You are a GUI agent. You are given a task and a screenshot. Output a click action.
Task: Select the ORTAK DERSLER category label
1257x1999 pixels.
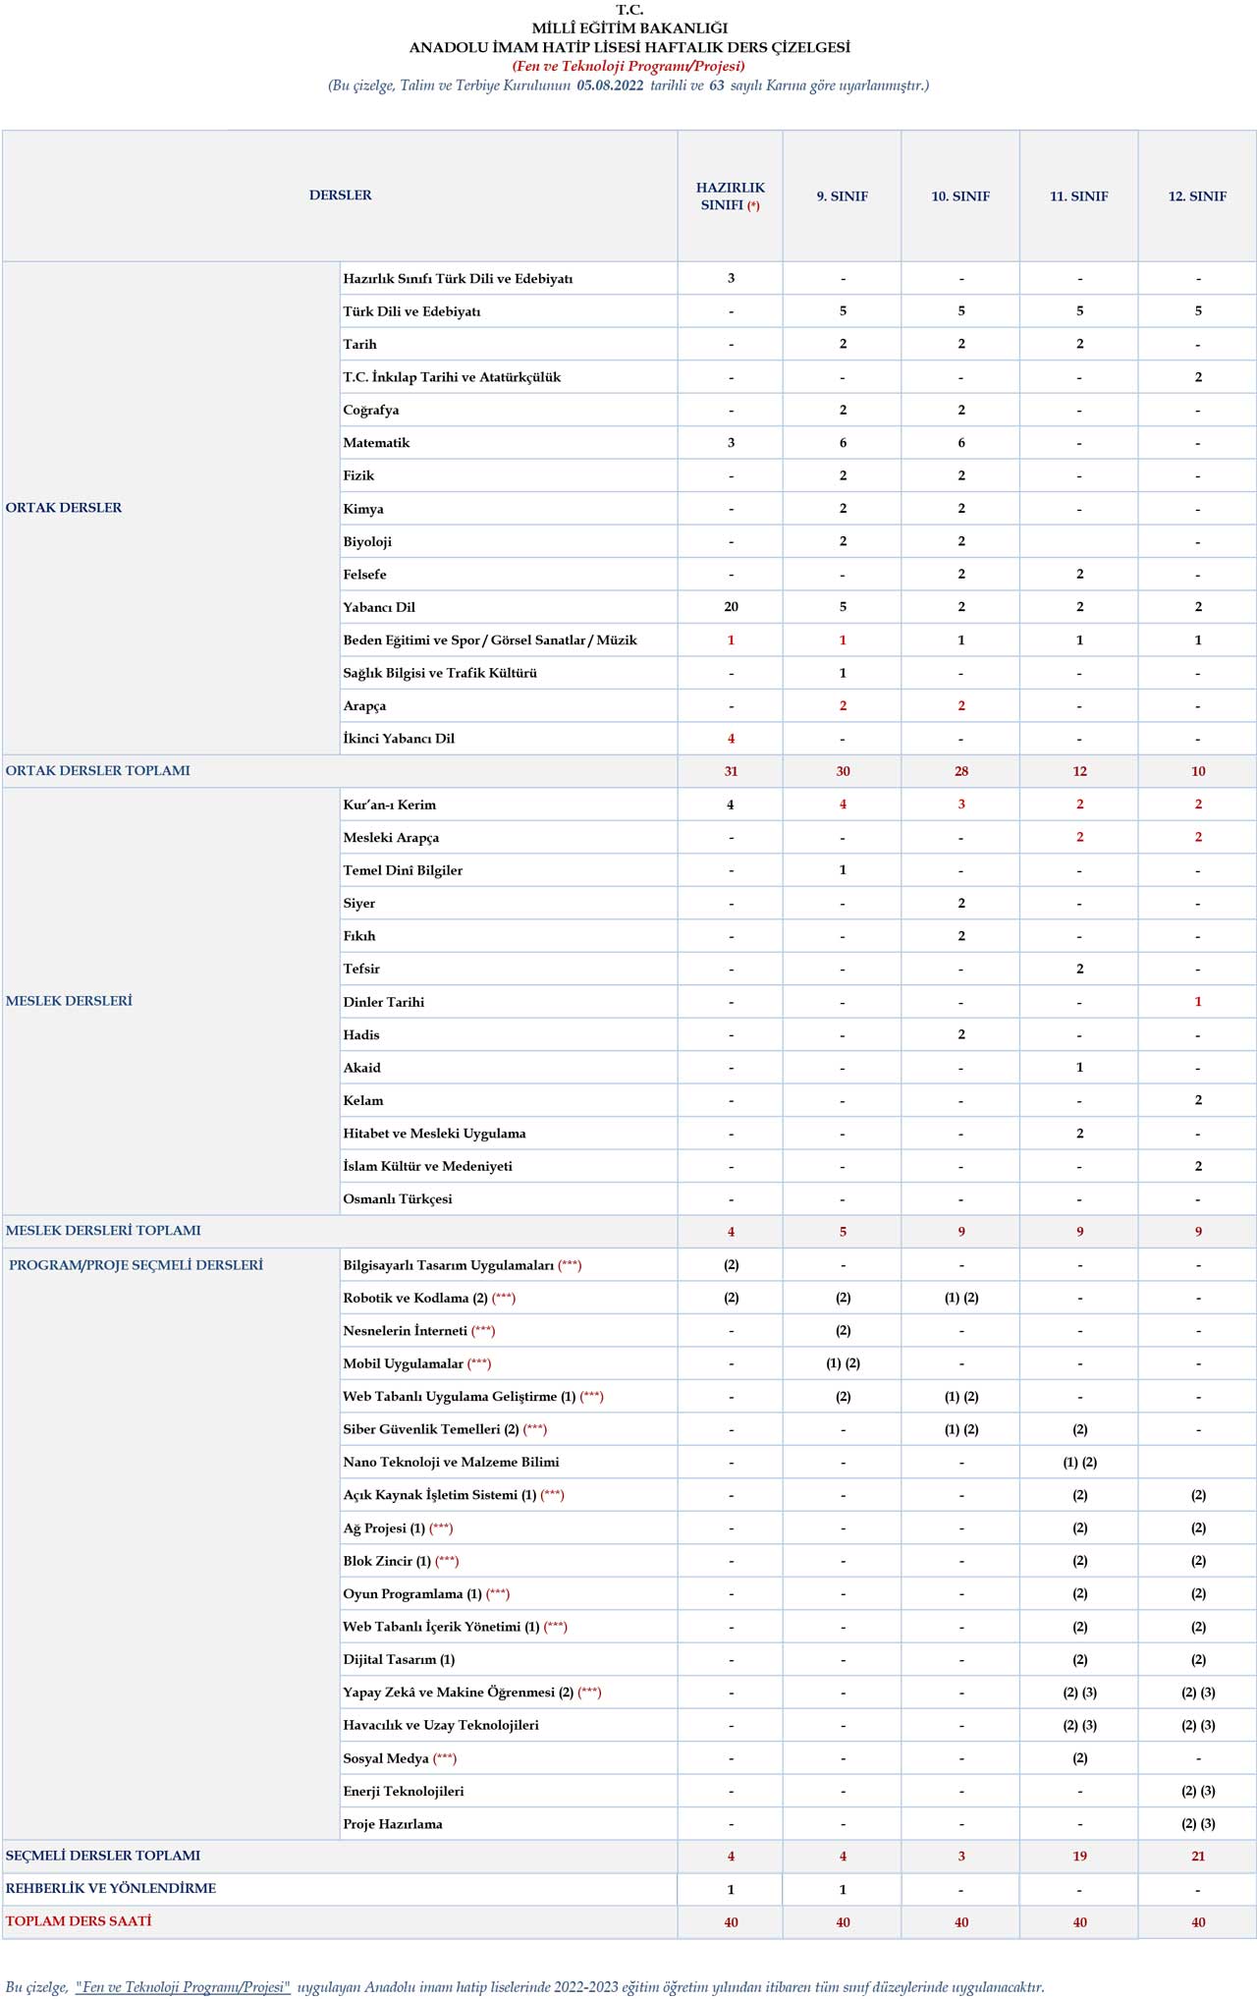pyautogui.click(x=64, y=508)
